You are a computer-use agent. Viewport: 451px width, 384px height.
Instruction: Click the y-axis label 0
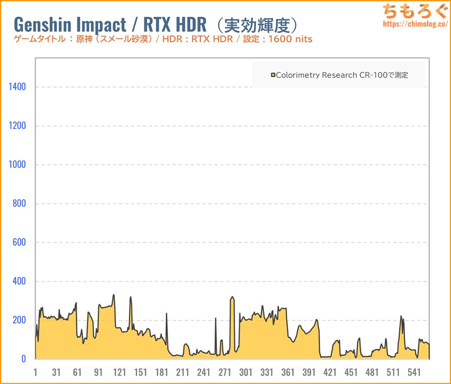(24, 359)
